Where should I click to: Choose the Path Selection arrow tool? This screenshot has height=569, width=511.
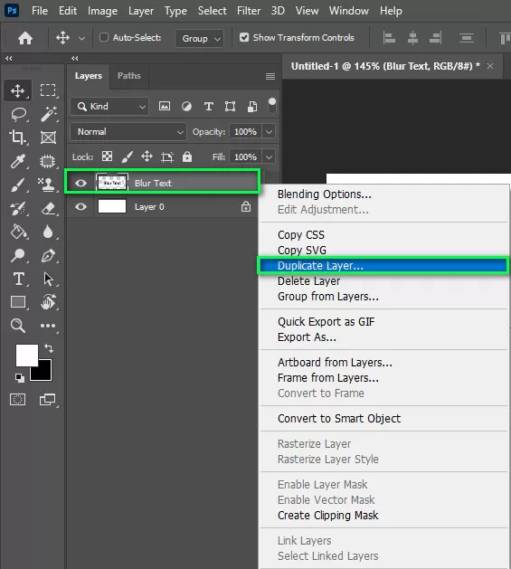tap(48, 279)
